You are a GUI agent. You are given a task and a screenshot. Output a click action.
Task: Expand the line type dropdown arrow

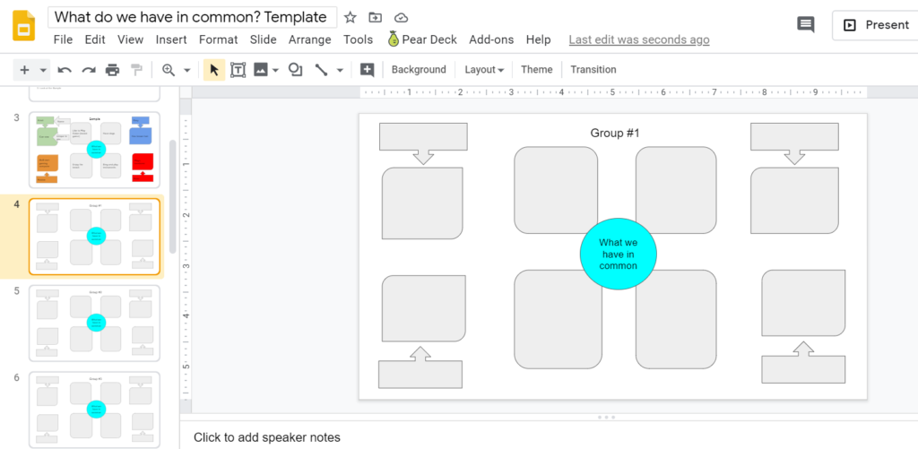pyautogui.click(x=340, y=70)
